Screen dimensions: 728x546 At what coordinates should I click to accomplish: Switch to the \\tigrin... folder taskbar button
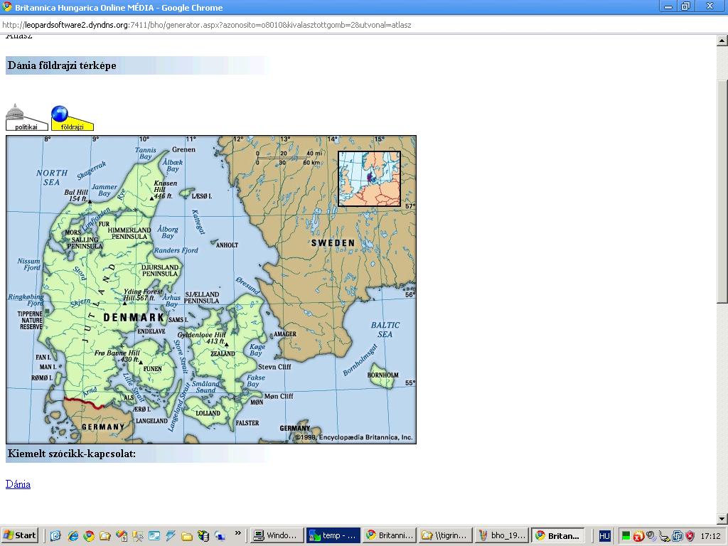pyautogui.click(x=445, y=535)
